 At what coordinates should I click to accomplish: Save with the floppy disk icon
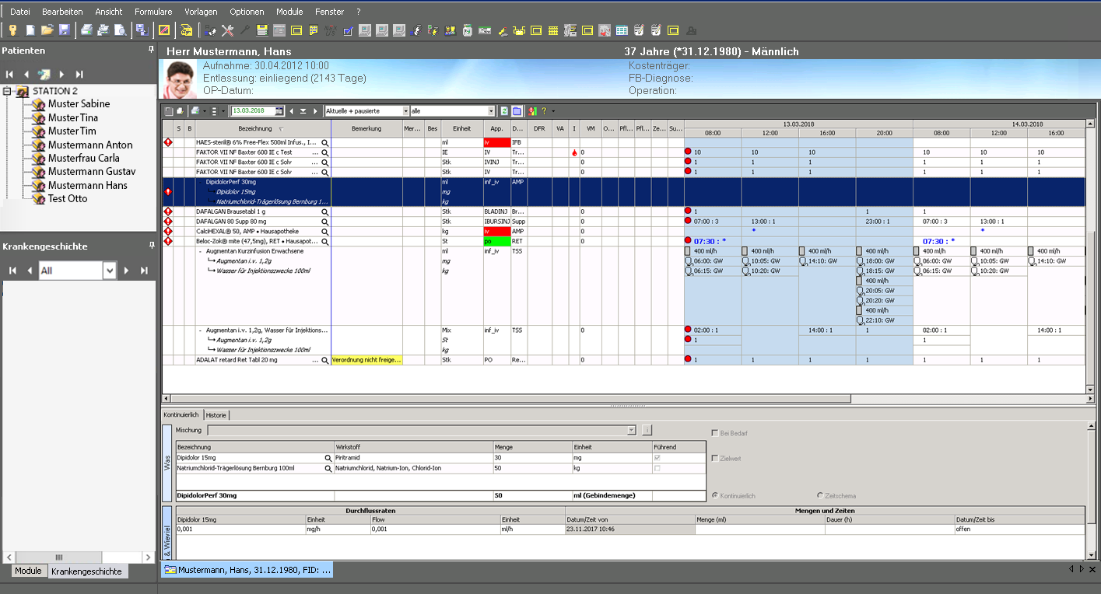pos(64,30)
